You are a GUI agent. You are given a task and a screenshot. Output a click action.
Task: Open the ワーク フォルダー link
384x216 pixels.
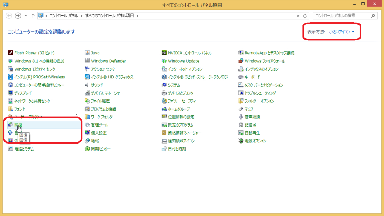click(x=103, y=117)
